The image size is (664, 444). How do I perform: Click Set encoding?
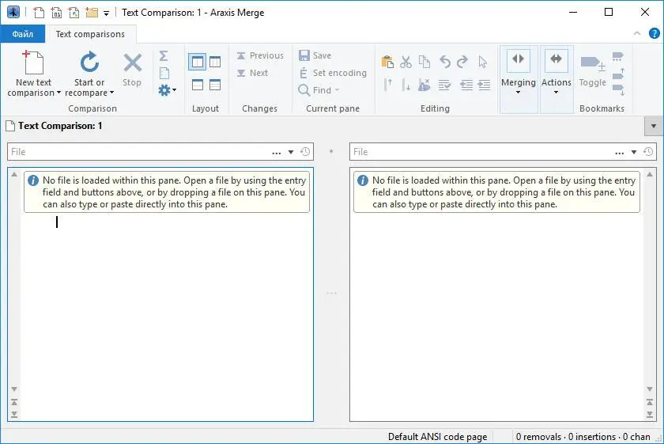click(333, 73)
